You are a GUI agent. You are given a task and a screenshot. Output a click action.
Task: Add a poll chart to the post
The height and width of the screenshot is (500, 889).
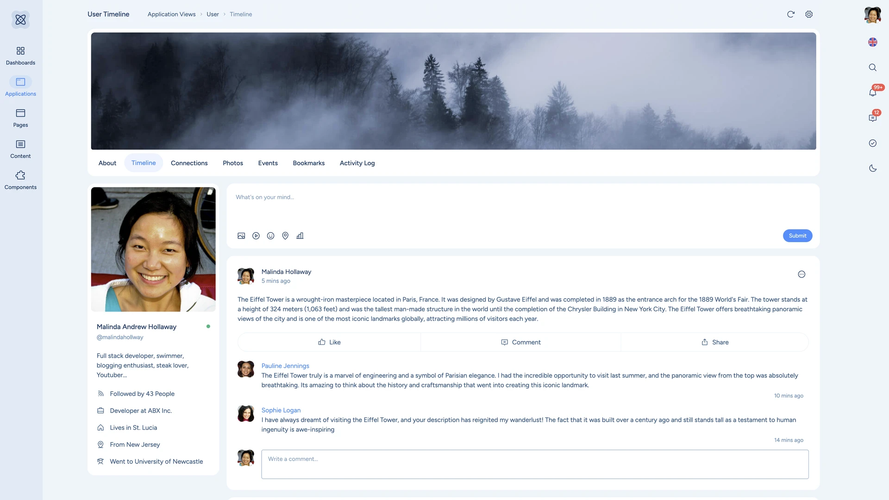300,236
